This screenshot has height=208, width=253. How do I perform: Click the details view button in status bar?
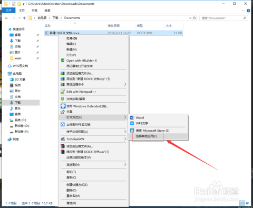pos(242,203)
